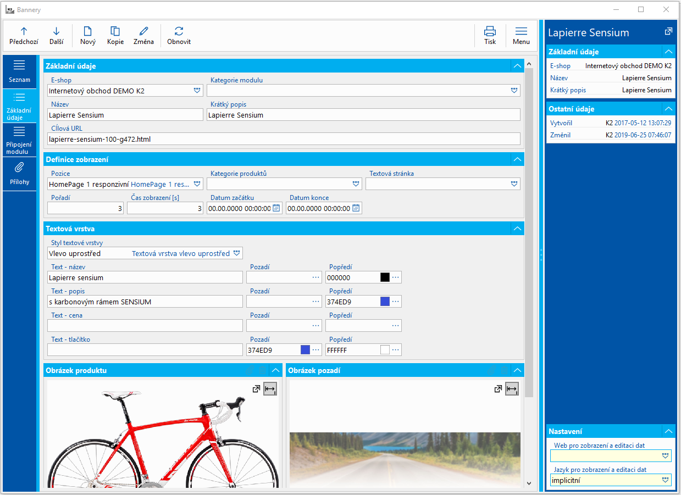Pop out the Lapierre Sensium side panel
The width and height of the screenshot is (681, 495).
668,32
